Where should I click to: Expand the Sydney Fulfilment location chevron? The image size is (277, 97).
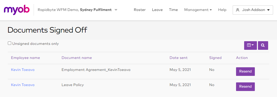coord(116,10)
